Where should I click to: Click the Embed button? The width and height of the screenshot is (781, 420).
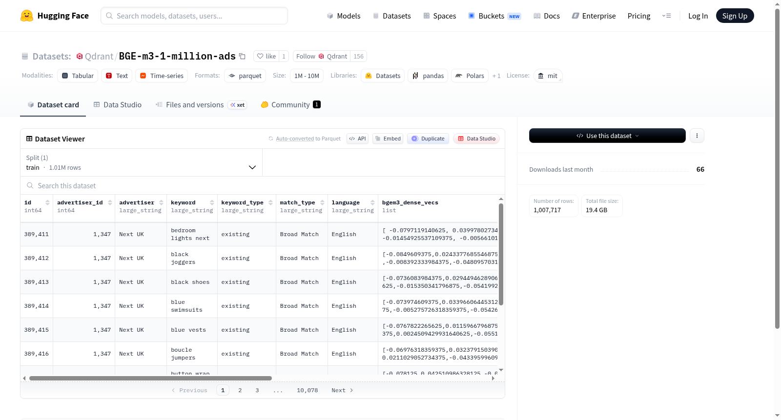(x=388, y=139)
